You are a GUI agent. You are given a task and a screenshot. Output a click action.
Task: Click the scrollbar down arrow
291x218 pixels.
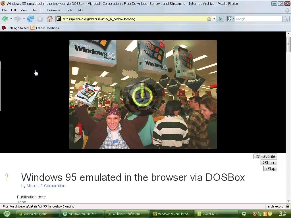pos(288,201)
